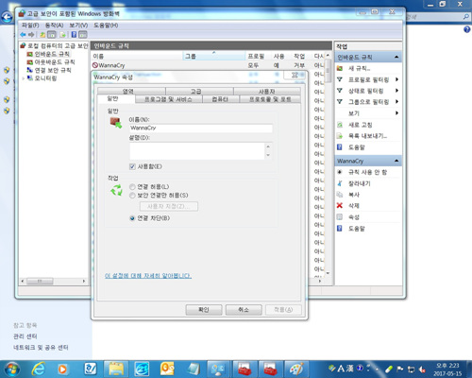The image size is (472, 378).
Task: Click the toolbar back arrow icon
Action: [x=23, y=35]
